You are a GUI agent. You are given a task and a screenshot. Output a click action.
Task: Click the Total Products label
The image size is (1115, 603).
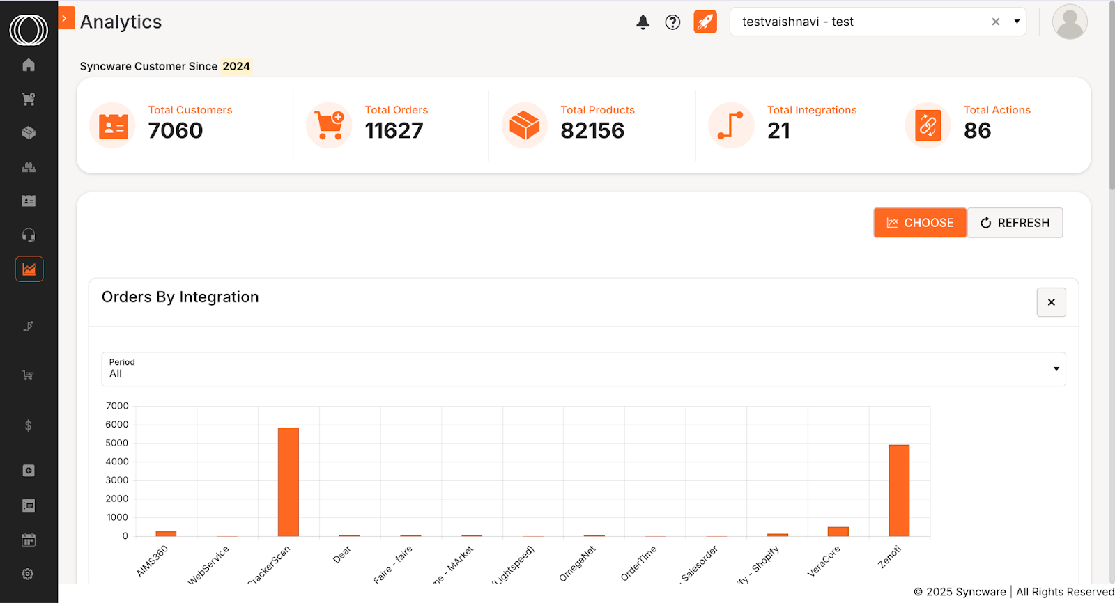click(x=597, y=110)
